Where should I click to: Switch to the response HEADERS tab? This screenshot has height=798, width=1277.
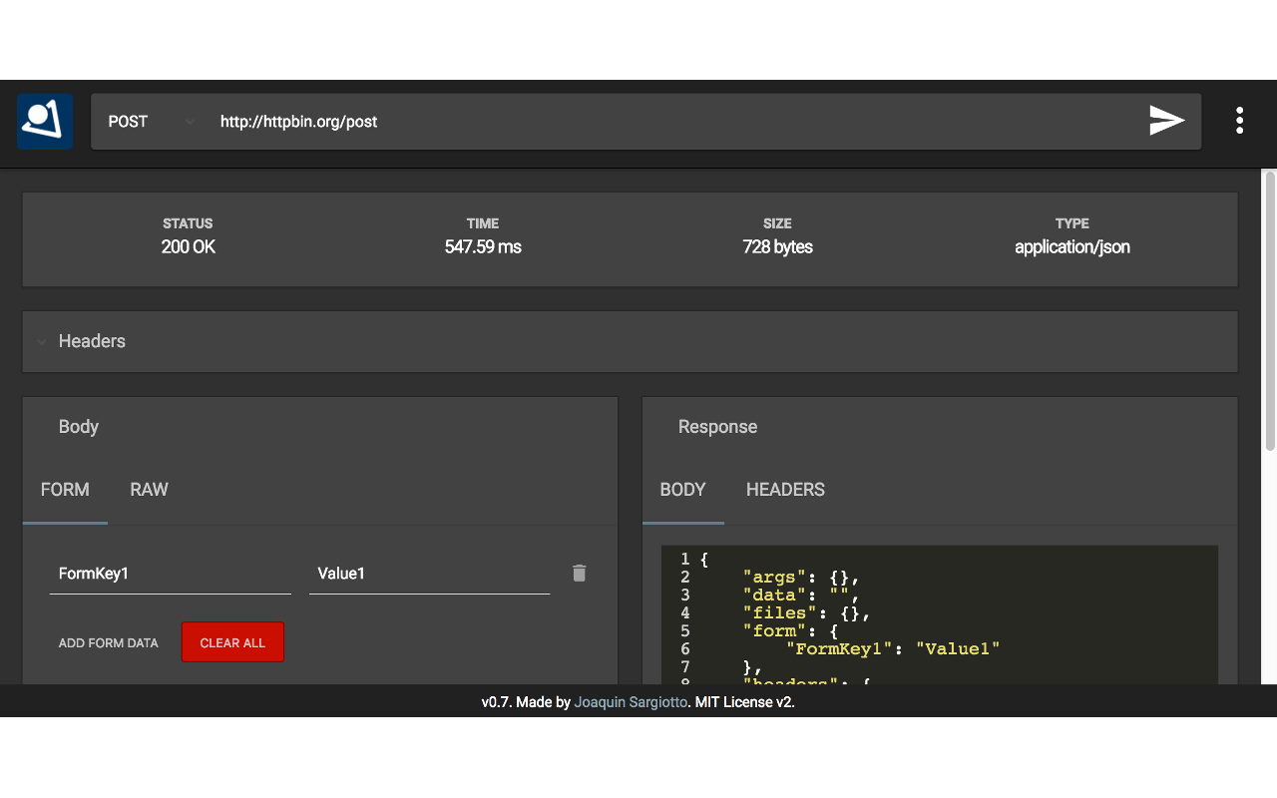[x=785, y=490]
